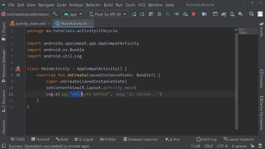Open the Refactor menu

93,5
